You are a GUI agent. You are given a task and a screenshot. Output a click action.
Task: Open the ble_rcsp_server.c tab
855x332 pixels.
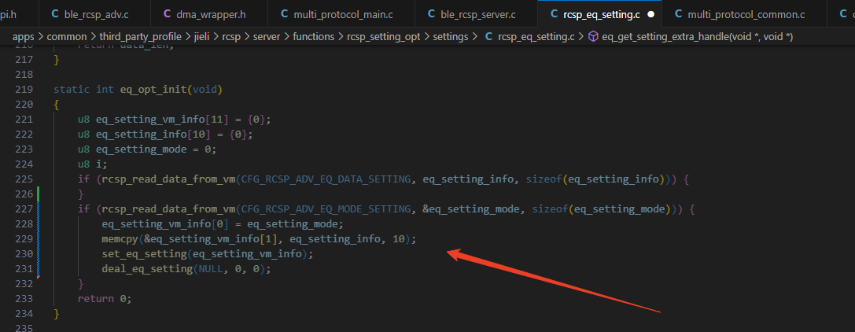476,14
